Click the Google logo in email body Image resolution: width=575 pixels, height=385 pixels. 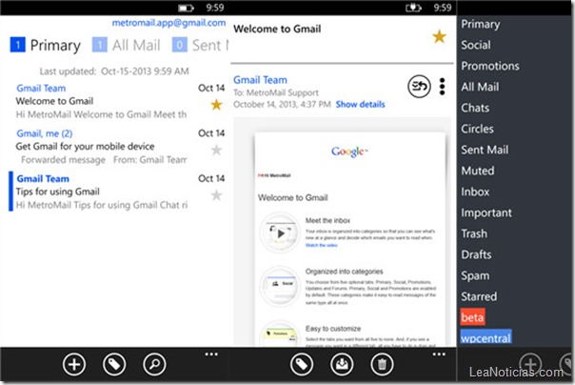pos(349,152)
